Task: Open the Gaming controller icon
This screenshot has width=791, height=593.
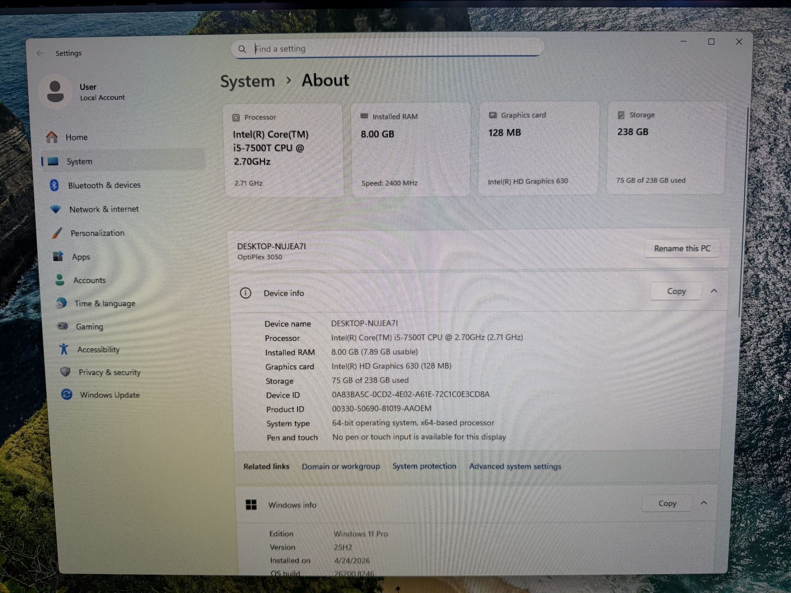Action: [63, 326]
